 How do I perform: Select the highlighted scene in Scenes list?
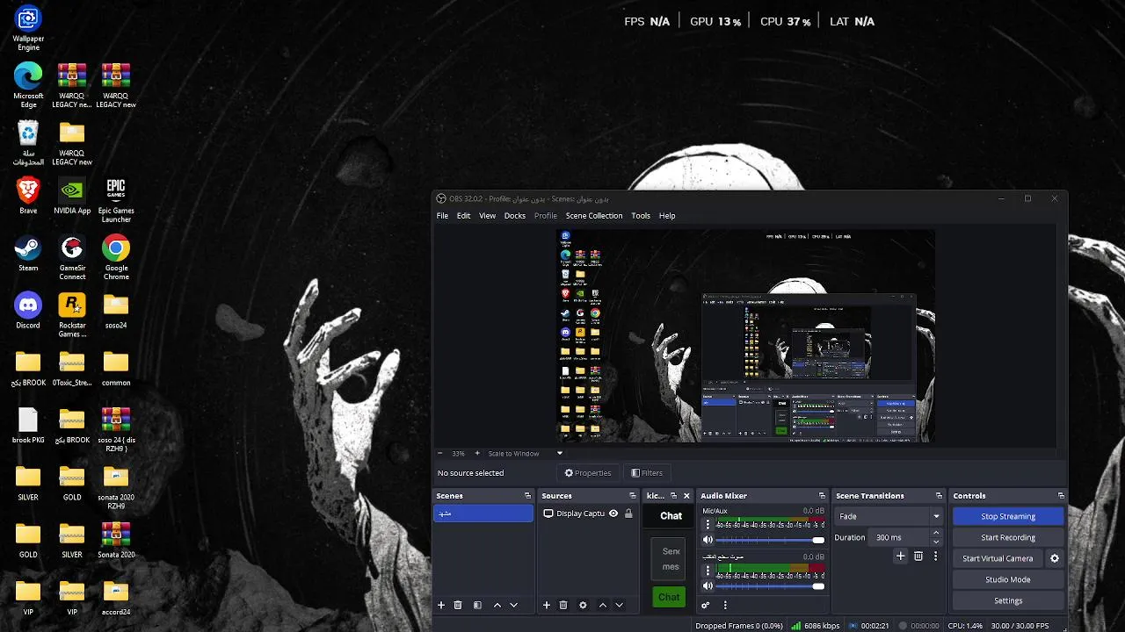(x=483, y=513)
